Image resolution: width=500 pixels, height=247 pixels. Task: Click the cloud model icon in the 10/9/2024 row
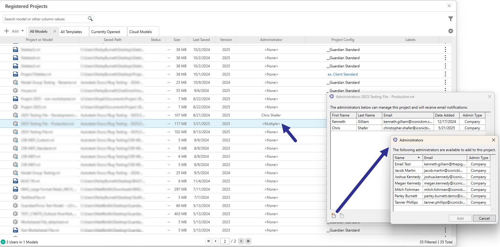click(x=16, y=82)
